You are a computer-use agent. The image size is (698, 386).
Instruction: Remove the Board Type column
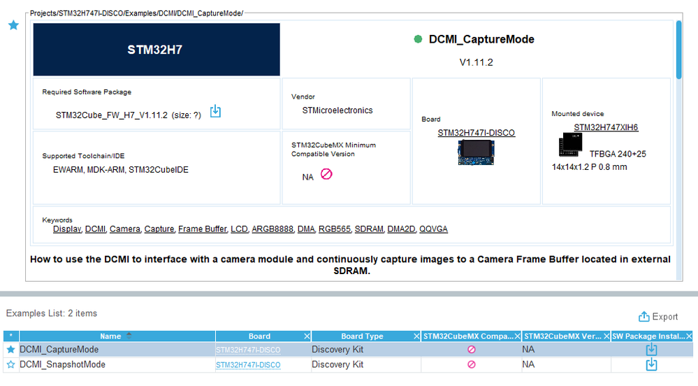coord(416,336)
